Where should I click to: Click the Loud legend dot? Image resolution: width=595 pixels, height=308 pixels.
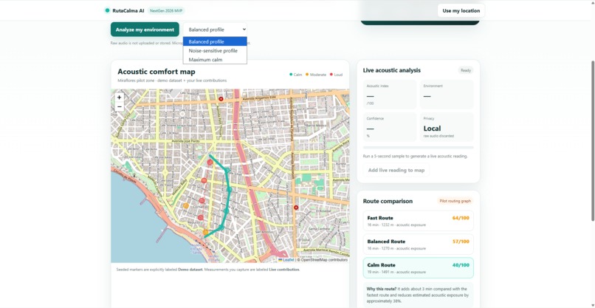(331, 75)
